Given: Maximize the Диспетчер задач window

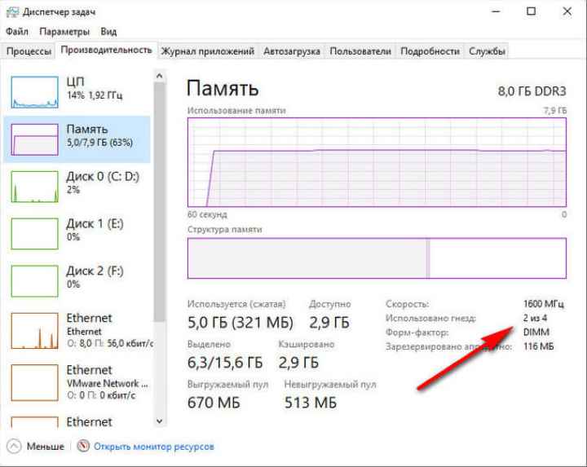Looking at the screenshot, I should [x=531, y=11].
